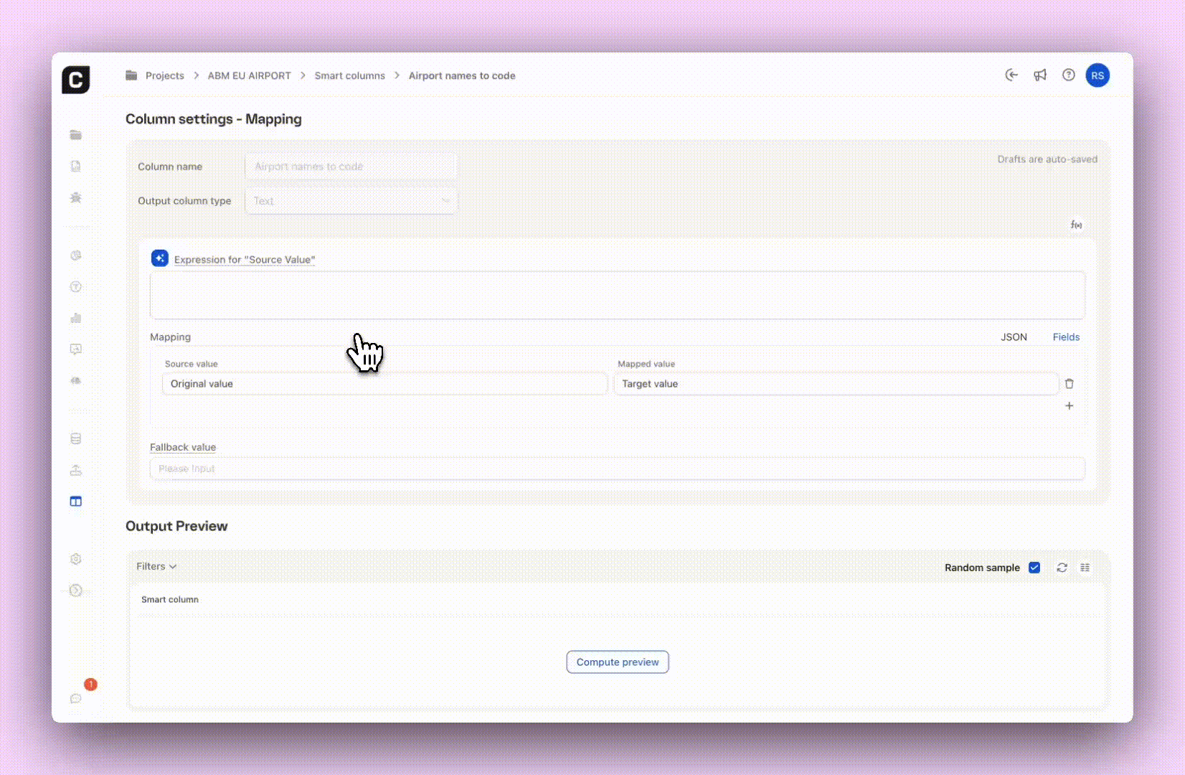
Task: Click the preview column layout icon
Action: [x=1085, y=568]
